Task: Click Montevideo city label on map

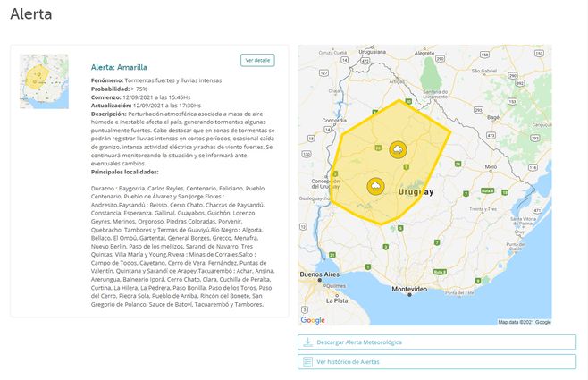Action: 409,289
